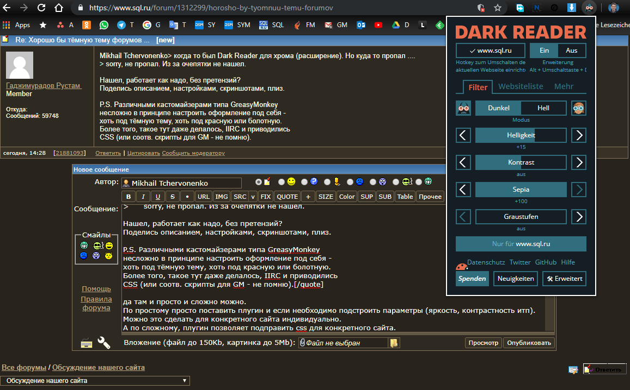The image size is (630, 390).
Task: Click the Dark Reader extension icon in toolbar
Action: (x=589, y=8)
